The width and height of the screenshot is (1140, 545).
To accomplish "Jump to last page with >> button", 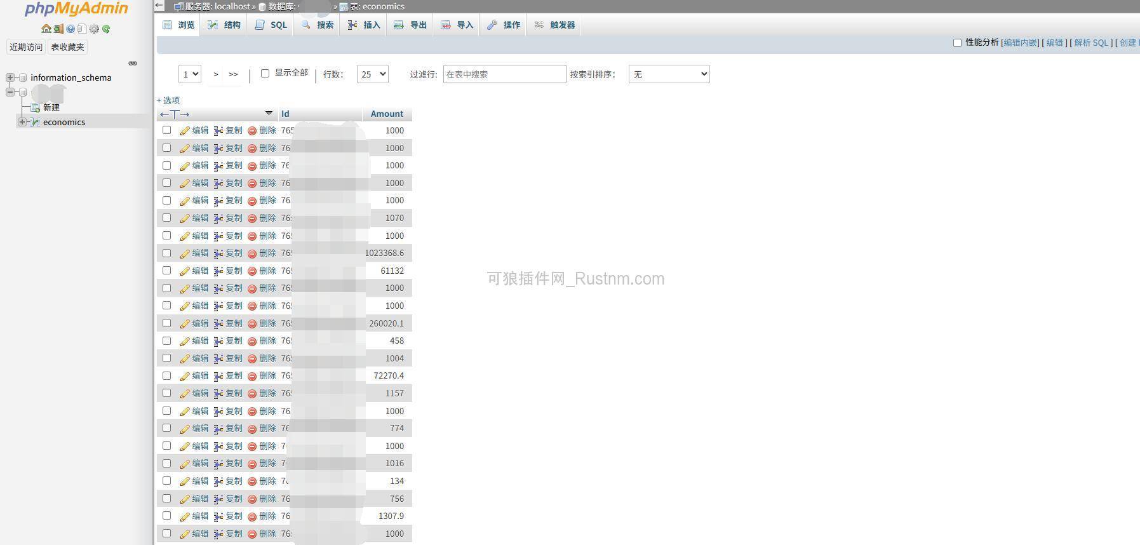I will click(x=233, y=74).
